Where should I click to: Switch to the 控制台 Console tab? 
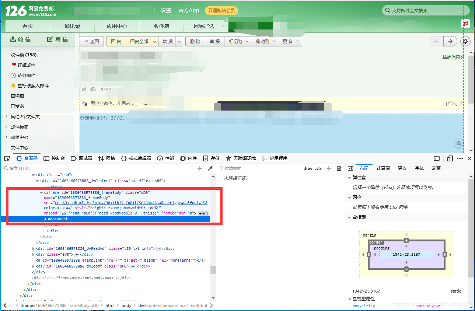[54, 158]
